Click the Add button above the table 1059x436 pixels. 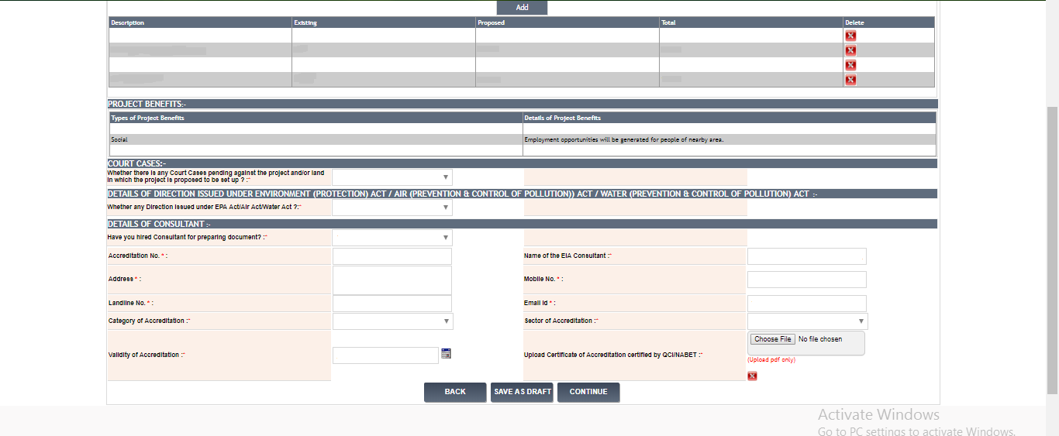point(522,8)
